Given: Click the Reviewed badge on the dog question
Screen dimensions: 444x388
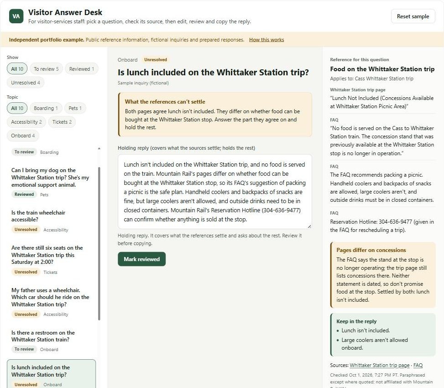Looking at the screenshot, I should coord(24,194).
